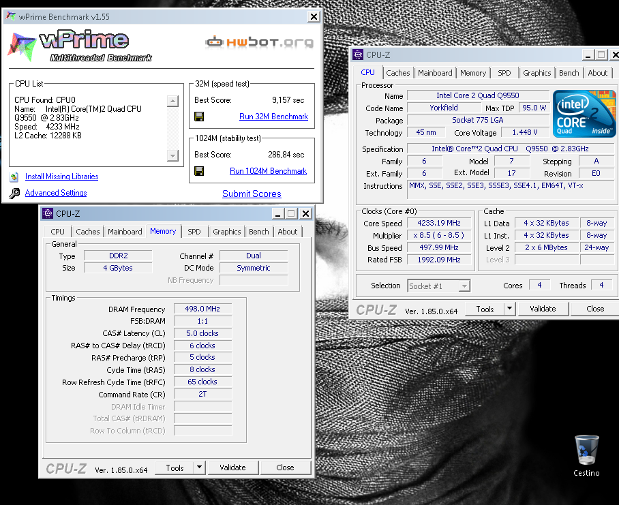Open Mainboard tab in right CPU-Z window
The width and height of the screenshot is (619, 505).
[435, 73]
